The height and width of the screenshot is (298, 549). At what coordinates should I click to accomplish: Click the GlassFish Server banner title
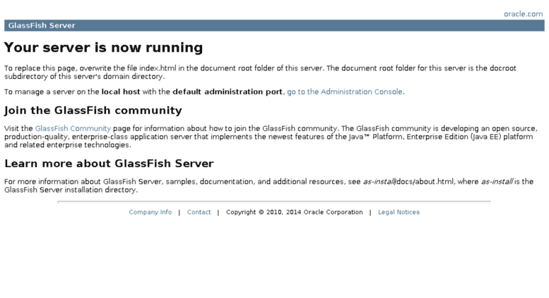click(42, 25)
